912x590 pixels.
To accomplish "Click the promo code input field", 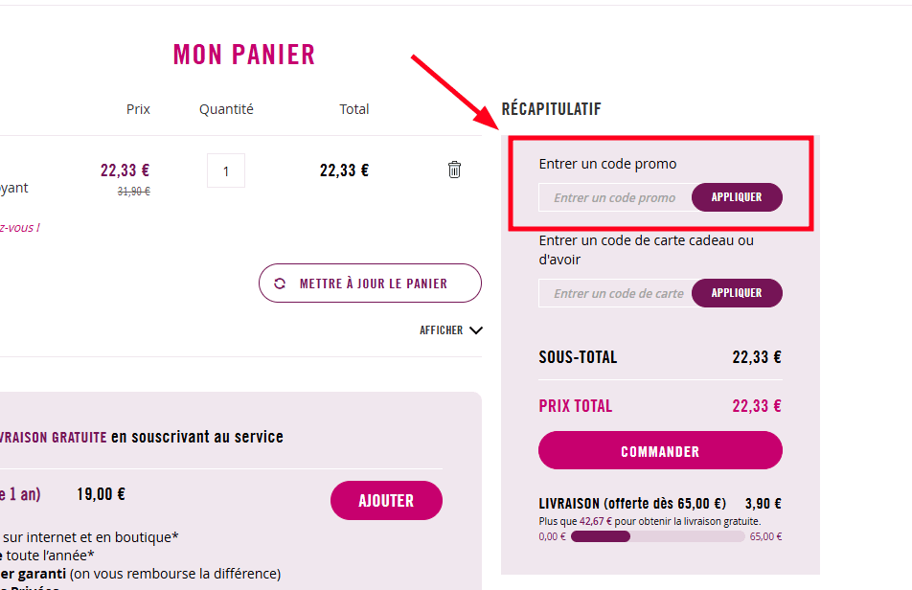I will pos(615,197).
